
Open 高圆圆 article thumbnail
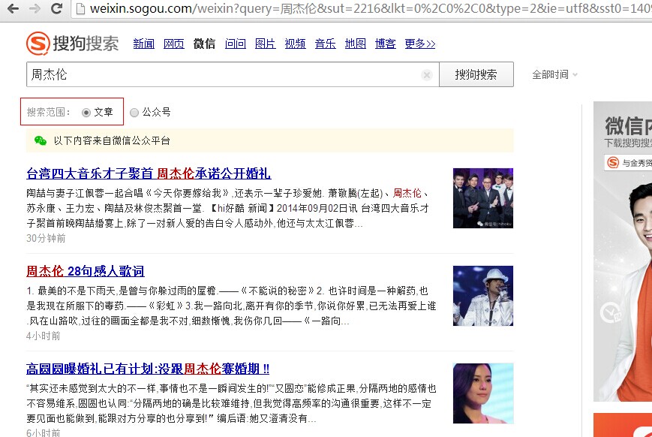coord(482,393)
